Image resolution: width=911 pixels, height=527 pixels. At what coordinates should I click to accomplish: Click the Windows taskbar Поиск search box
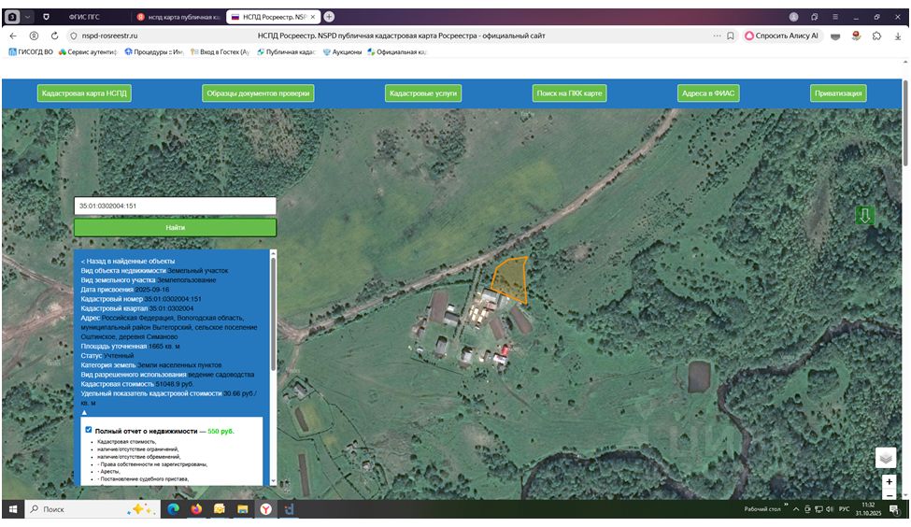pyautogui.click(x=93, y=509)
